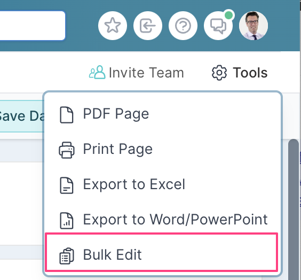Select the Export to Excel option
Viewport: 301px width, 280px height.
(162, 185)
